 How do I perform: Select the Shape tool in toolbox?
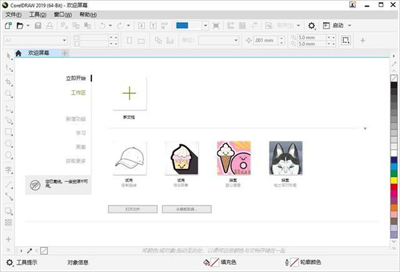click(9, 68)
